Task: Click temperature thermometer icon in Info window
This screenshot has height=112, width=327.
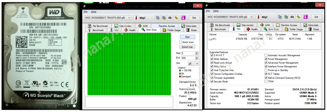Action: coord(258,17)
